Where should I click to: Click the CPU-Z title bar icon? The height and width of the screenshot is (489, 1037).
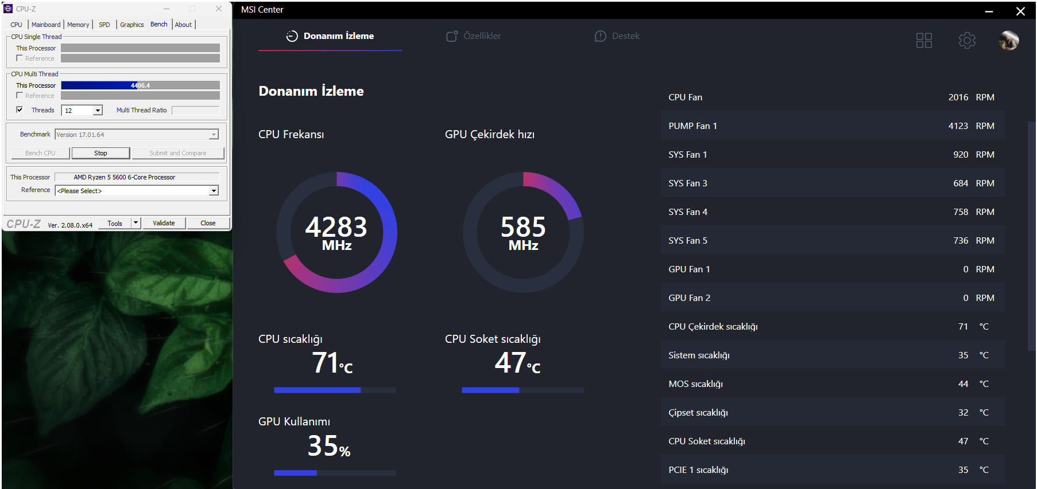(x=8, y=9)
